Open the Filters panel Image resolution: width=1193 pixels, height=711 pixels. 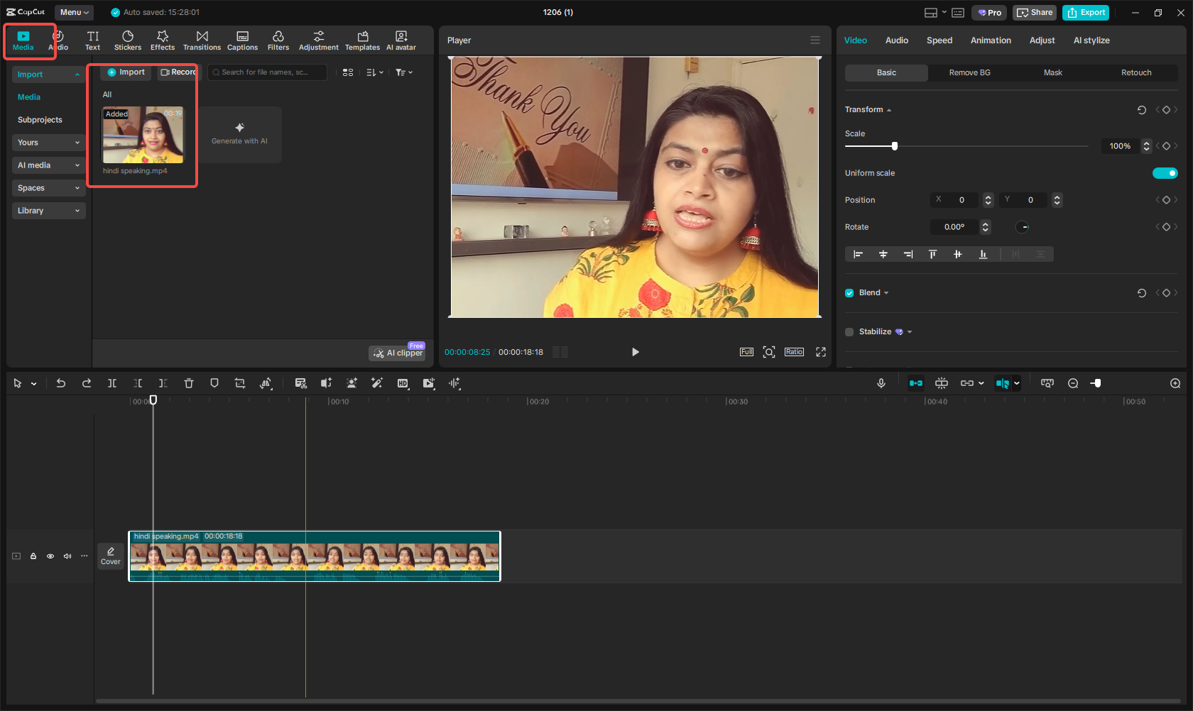point(278,40)
